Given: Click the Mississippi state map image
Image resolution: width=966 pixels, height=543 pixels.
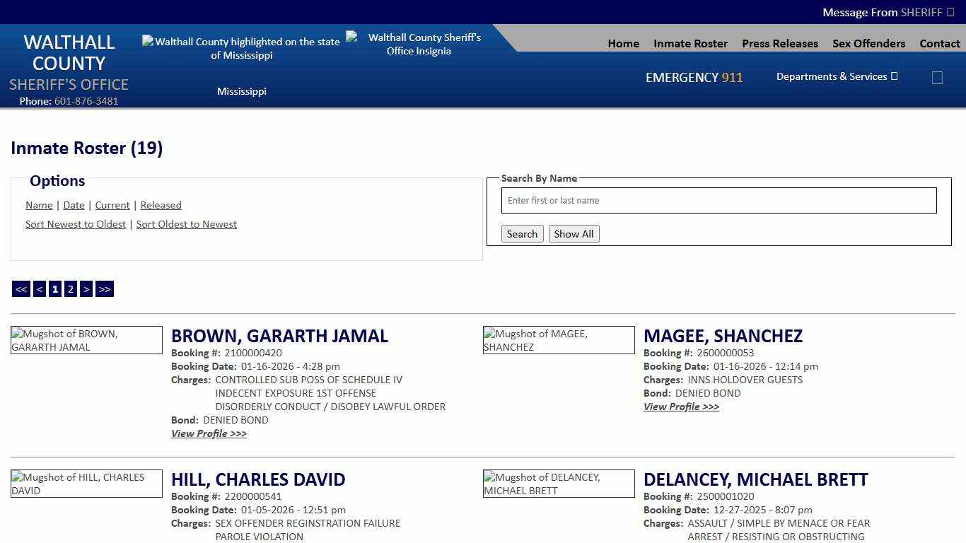Looking at the screenshot, I should tap(241, 48).
